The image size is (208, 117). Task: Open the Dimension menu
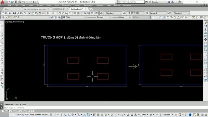pos(67,5)
